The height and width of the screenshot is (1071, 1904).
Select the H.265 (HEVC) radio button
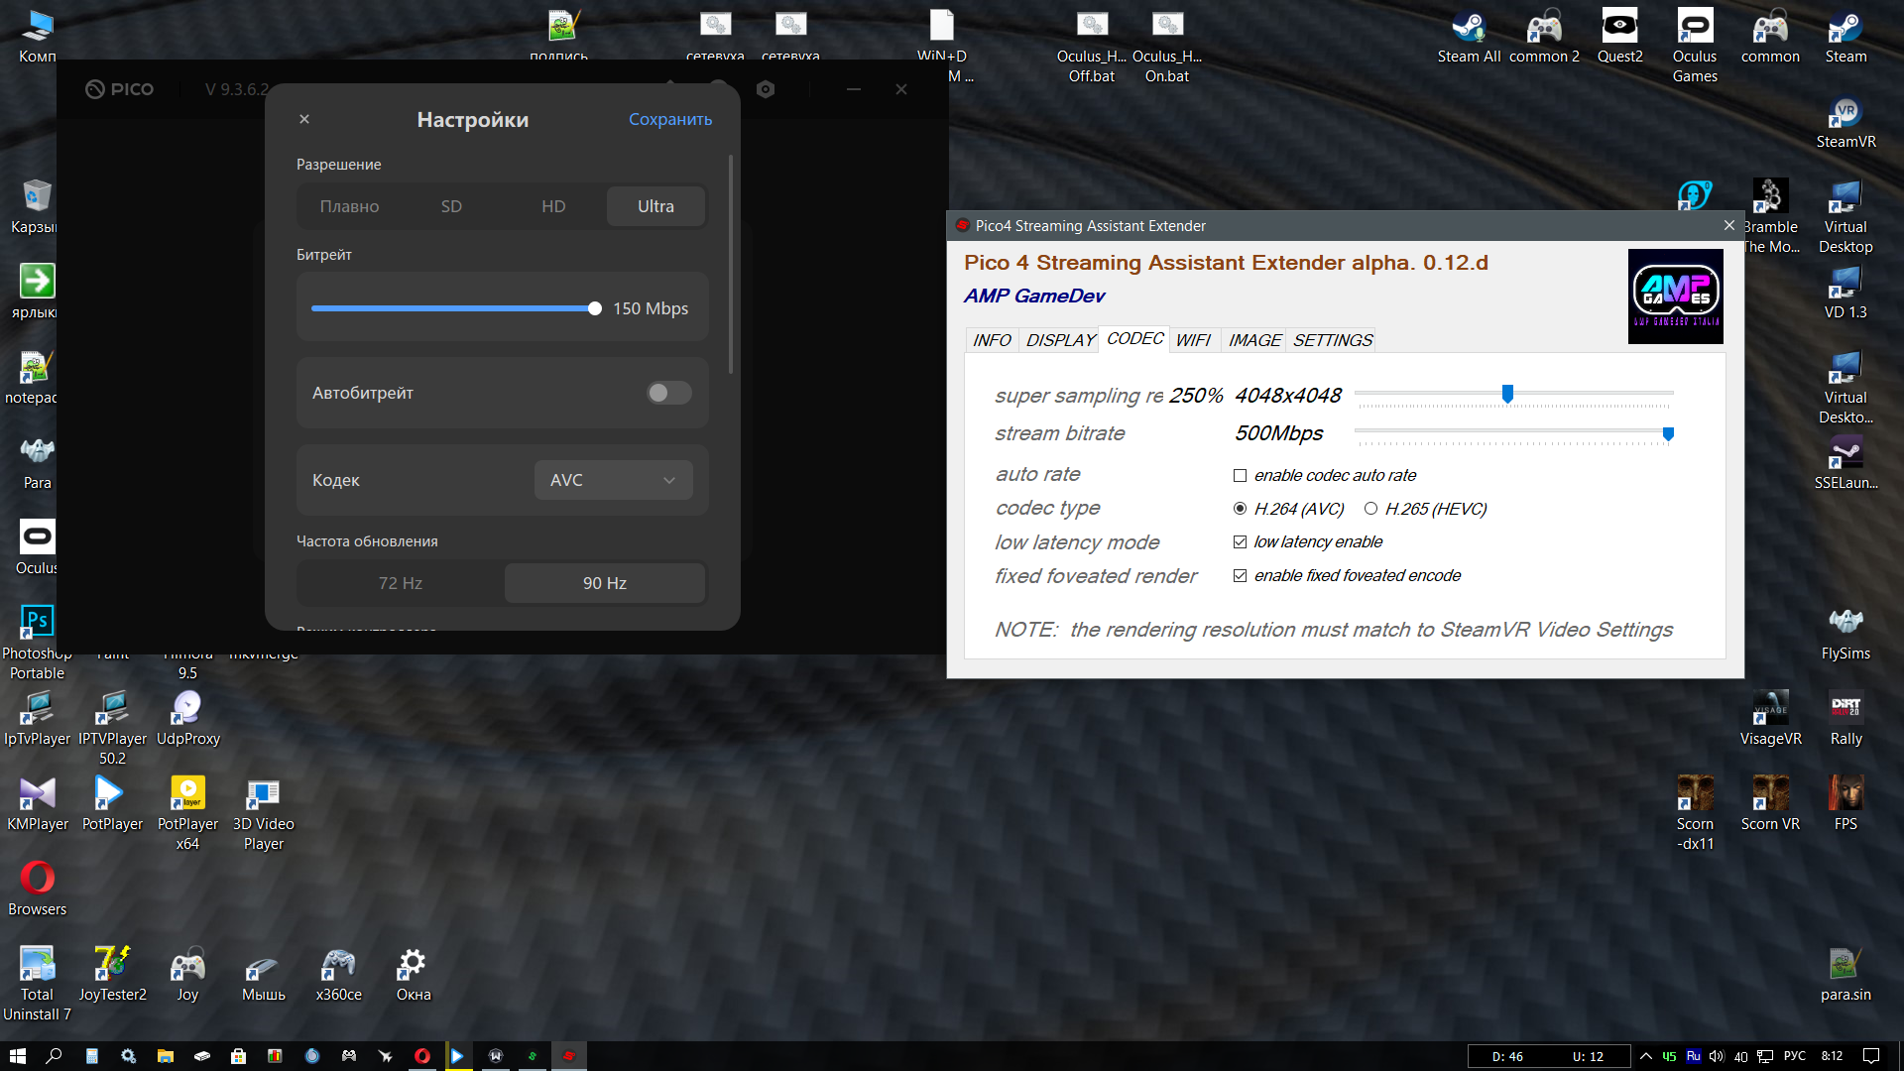pos(1370,509)
